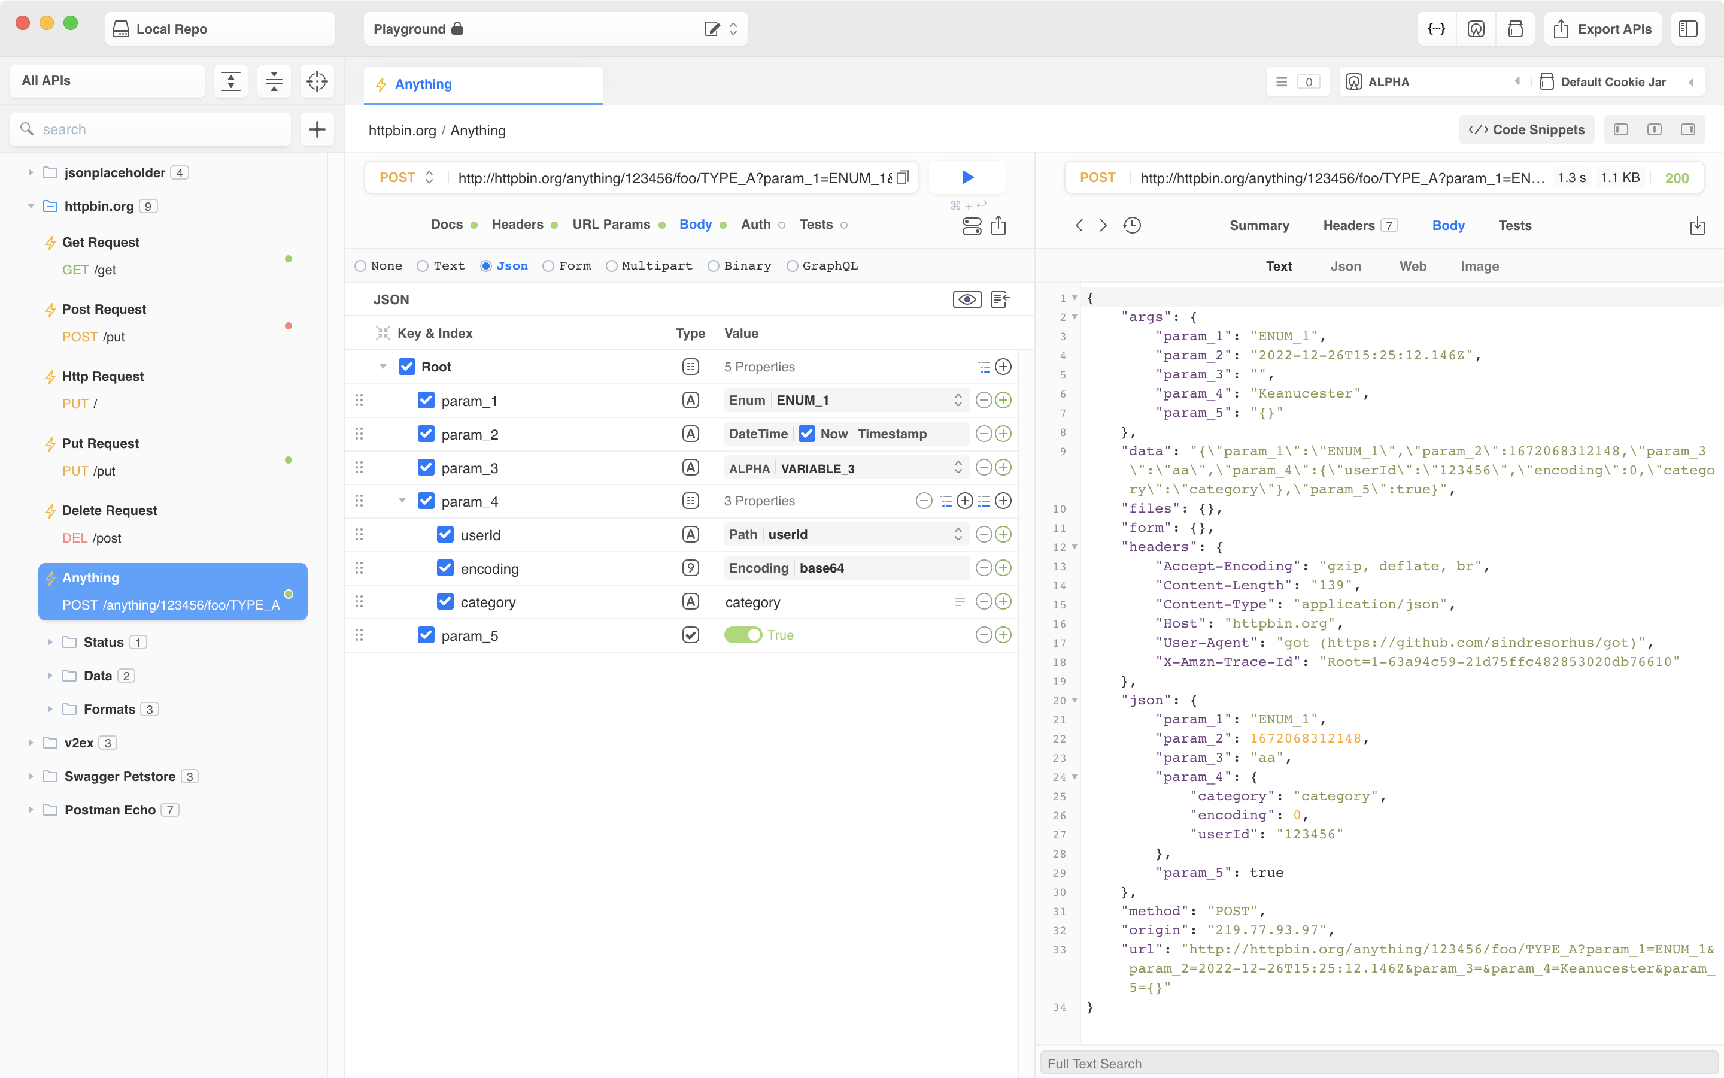
Task: Open the Path userId value dropdown
Action: (846, 534)
